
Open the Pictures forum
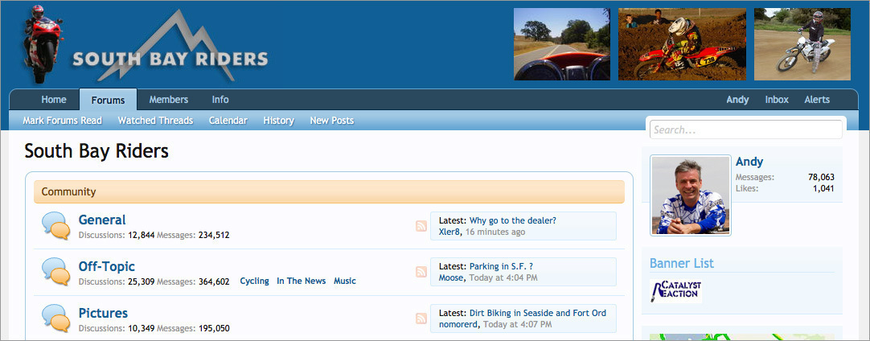coord(103,313)
